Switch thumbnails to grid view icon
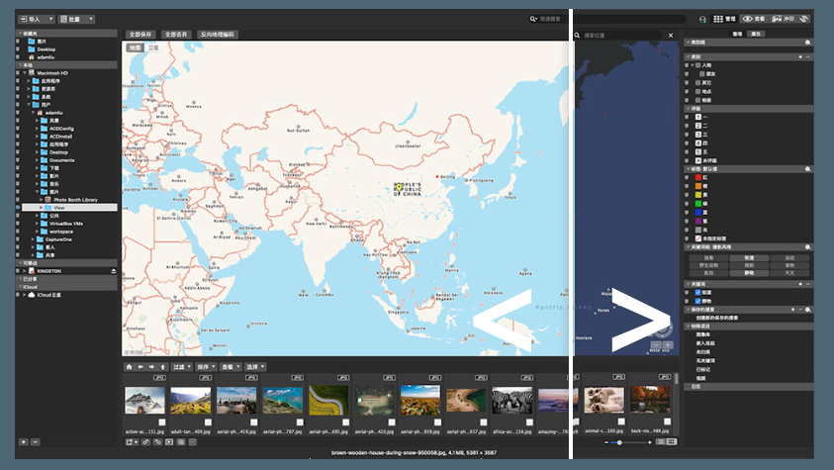Viewport: 834px width, 470px height. click(x=671, y=442)
